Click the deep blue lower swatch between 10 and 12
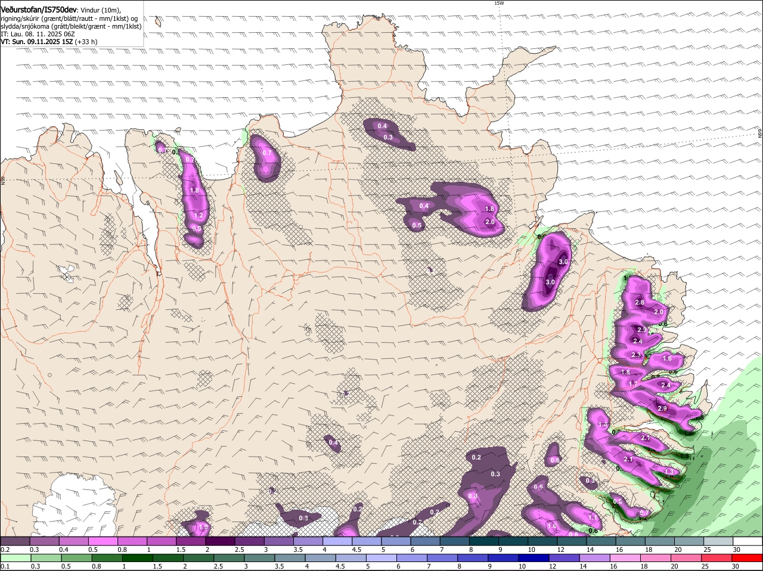Image resolution: width=763 pixels, height=571 pixels. click(x=532, y=558)
